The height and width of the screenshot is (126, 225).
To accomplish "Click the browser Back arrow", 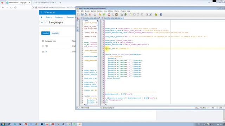I will tap(3, 7).
